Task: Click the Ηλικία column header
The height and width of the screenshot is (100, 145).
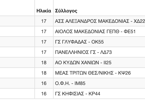Action: (44, 11)
